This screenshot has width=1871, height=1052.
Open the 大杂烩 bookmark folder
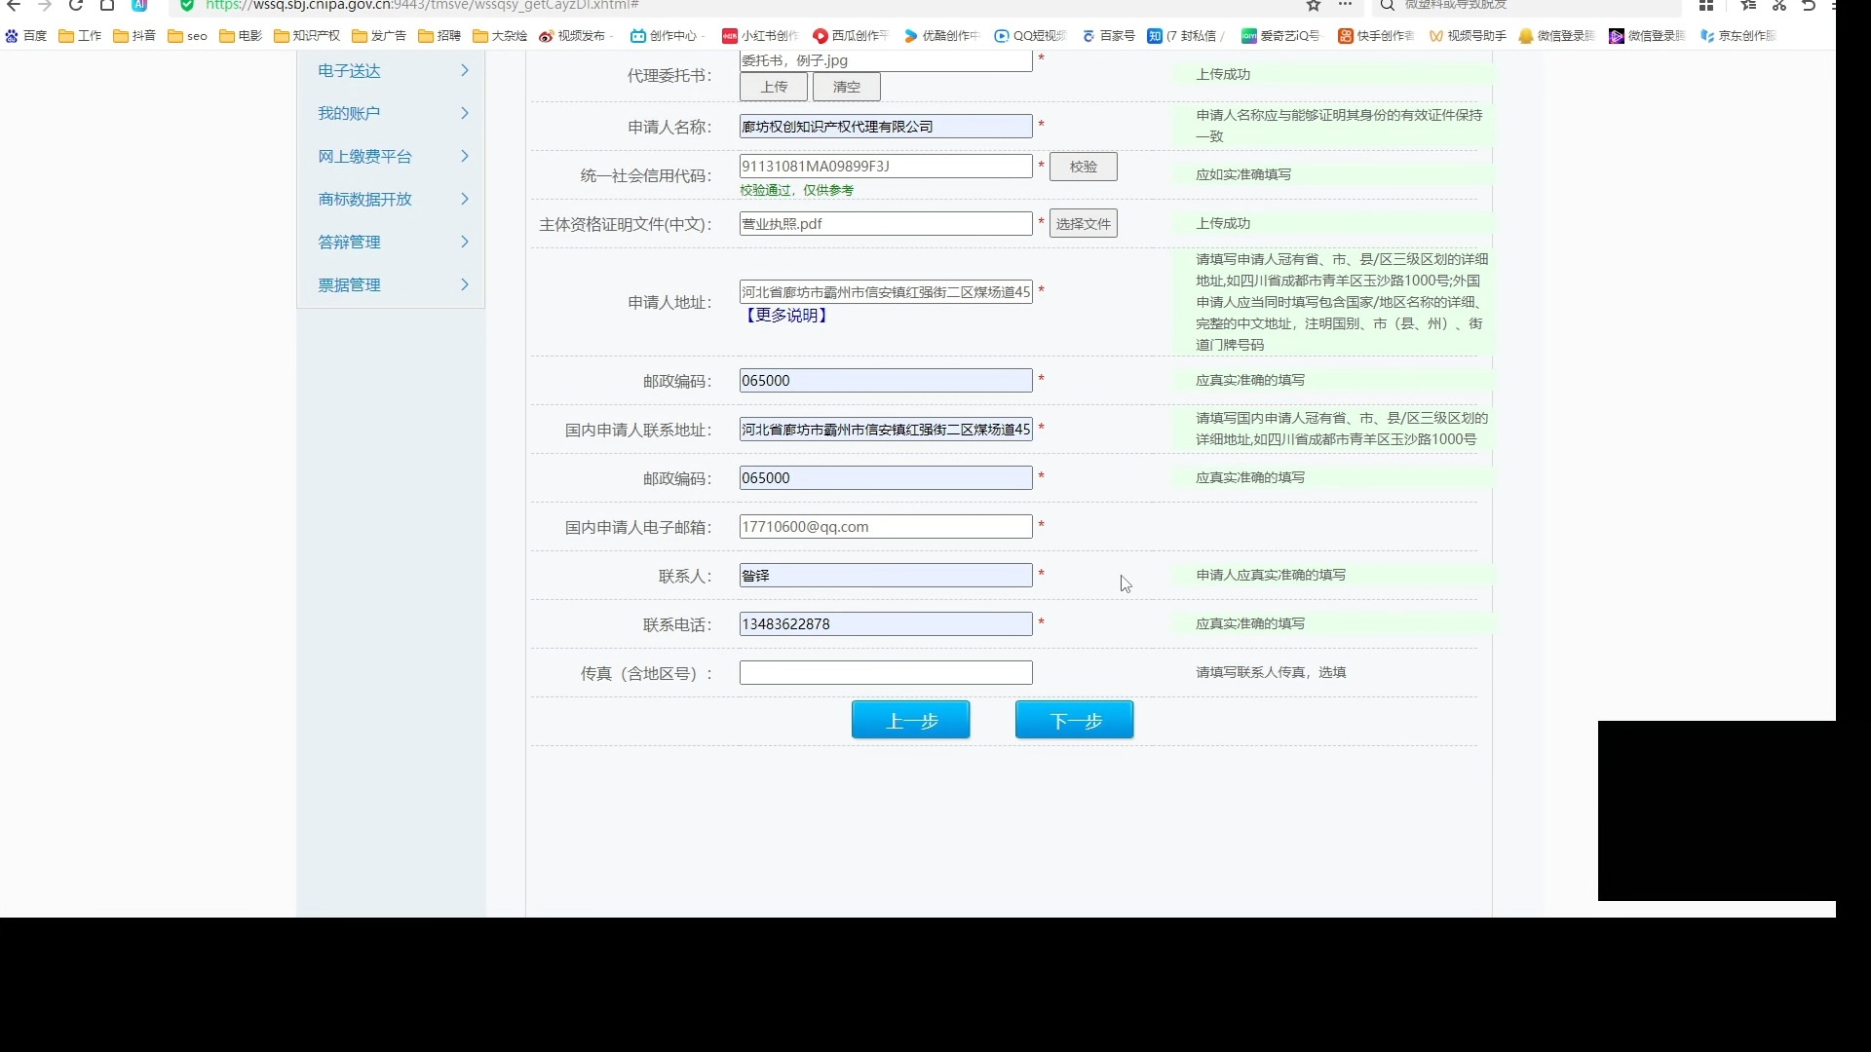point(500,36)
